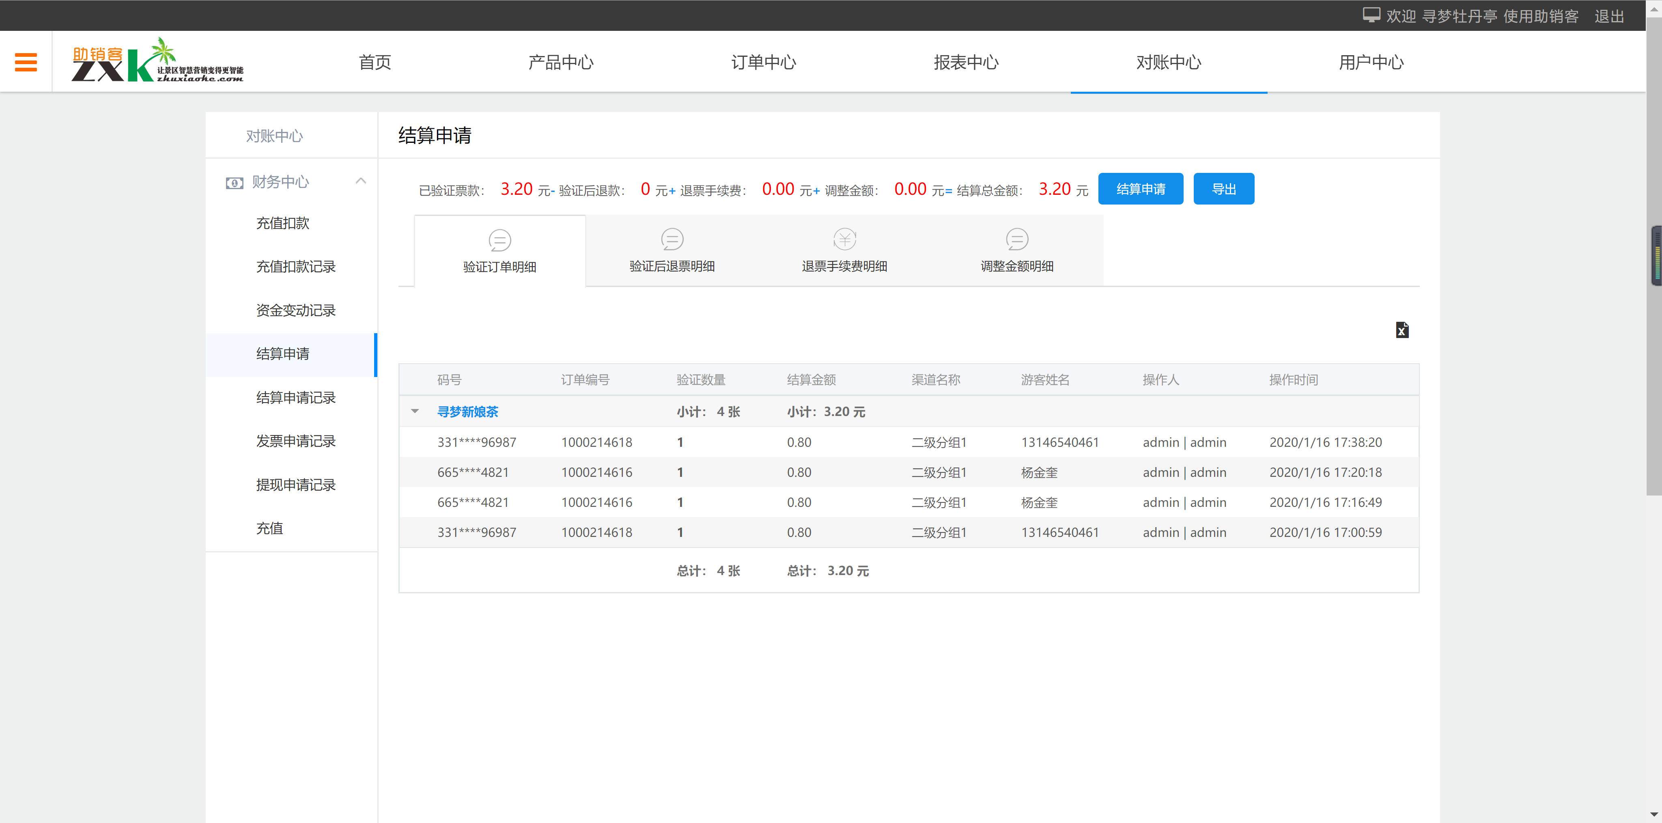Screen dimensions: 1662x823
Task: Open the 寻梦新娘茶 product link
Action: 467,411
